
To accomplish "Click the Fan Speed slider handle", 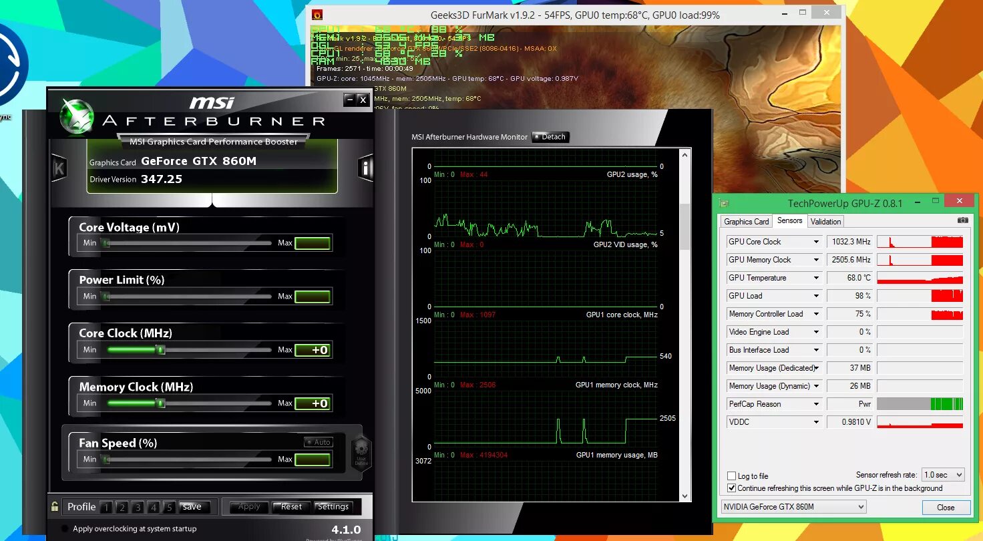I will click(x=106, y=460).
